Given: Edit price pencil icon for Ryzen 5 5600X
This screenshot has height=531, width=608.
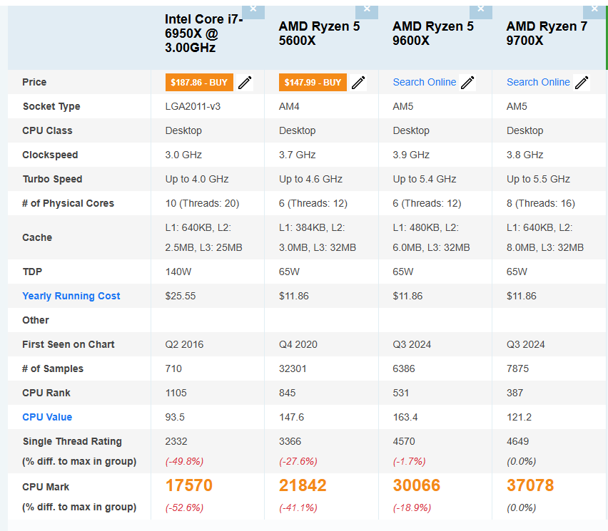Looking at the screenshot, I should point(358,83).
